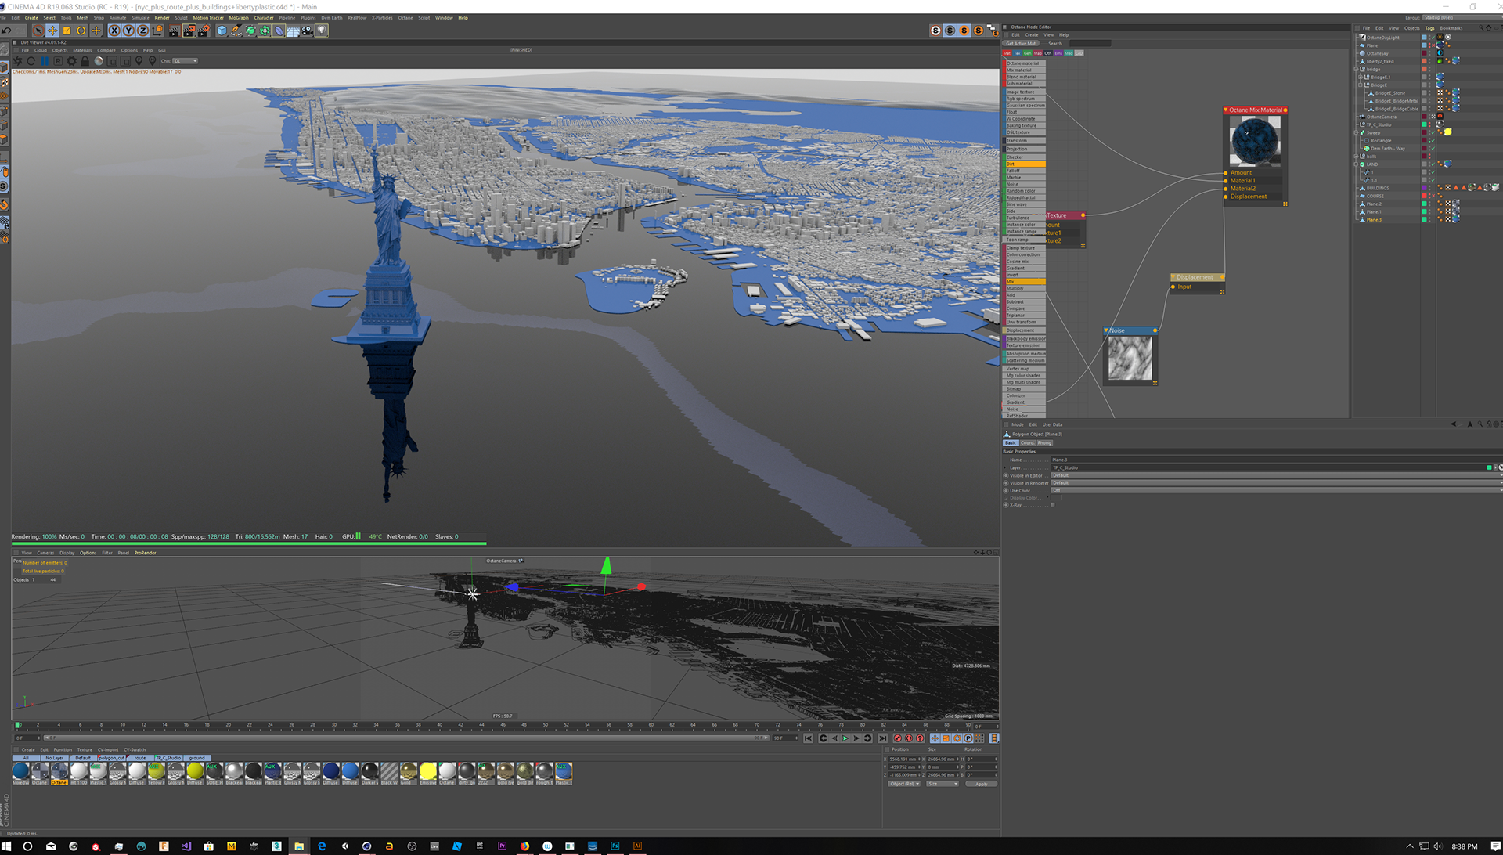
Task: Toggle X axis lock
Action: point(114,31)
